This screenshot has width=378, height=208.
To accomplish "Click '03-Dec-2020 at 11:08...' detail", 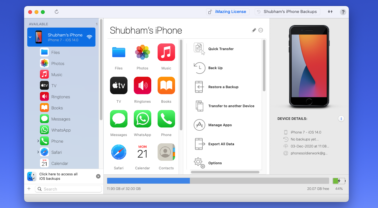I will point(310,146).
